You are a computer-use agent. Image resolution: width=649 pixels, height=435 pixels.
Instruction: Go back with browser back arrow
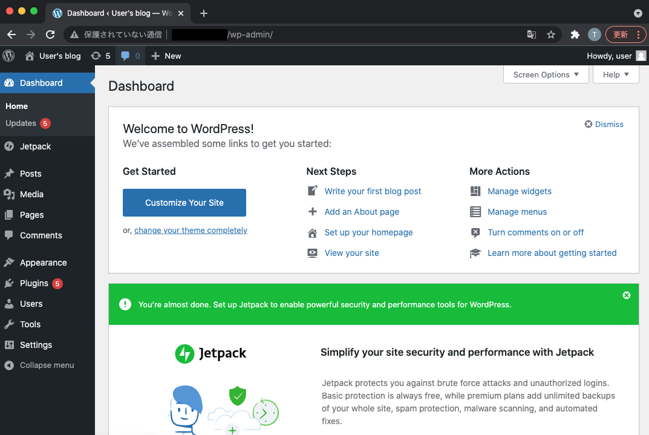[11, 34]
